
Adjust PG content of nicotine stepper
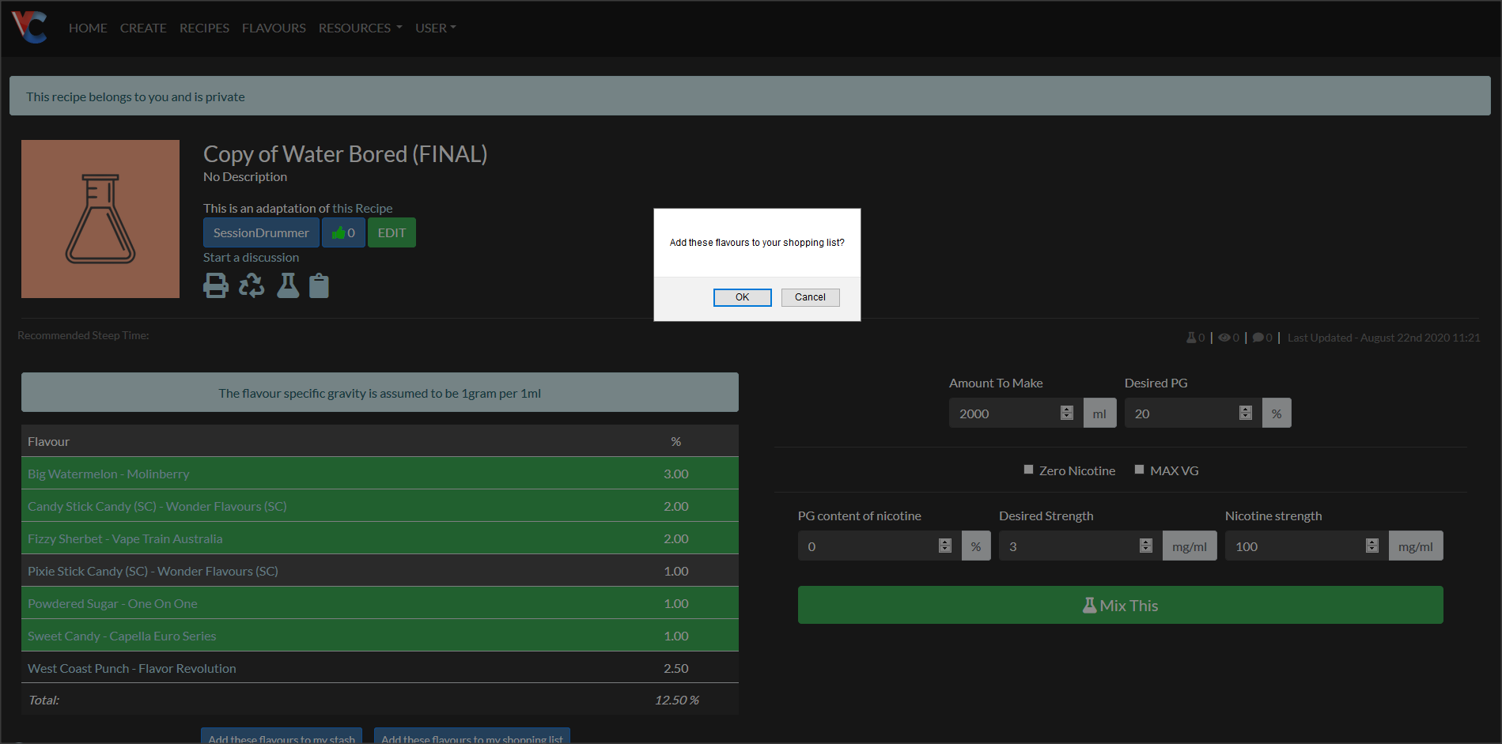944,546
